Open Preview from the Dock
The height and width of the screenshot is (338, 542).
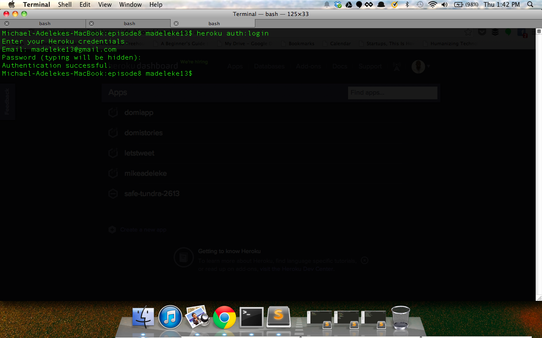[197, 317]
